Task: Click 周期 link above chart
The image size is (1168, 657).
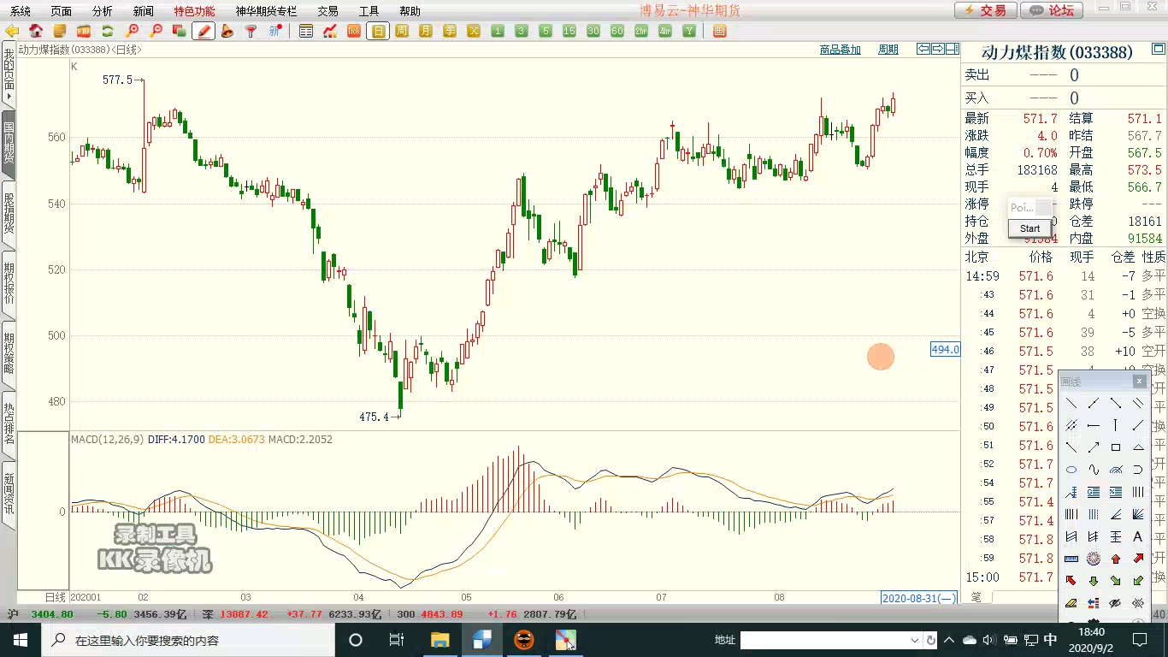Action: click(888, 50)
